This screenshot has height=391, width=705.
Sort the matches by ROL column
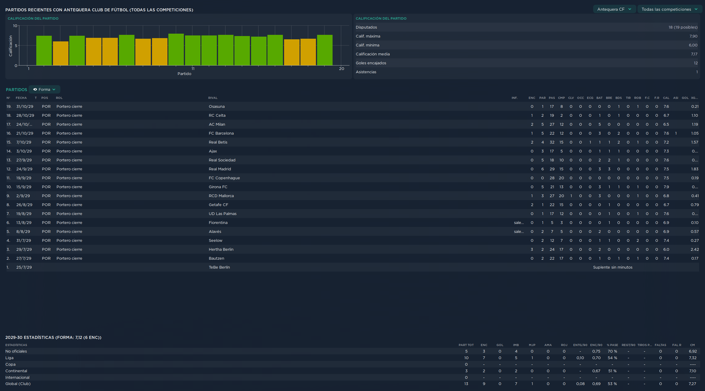coord(59,98)
